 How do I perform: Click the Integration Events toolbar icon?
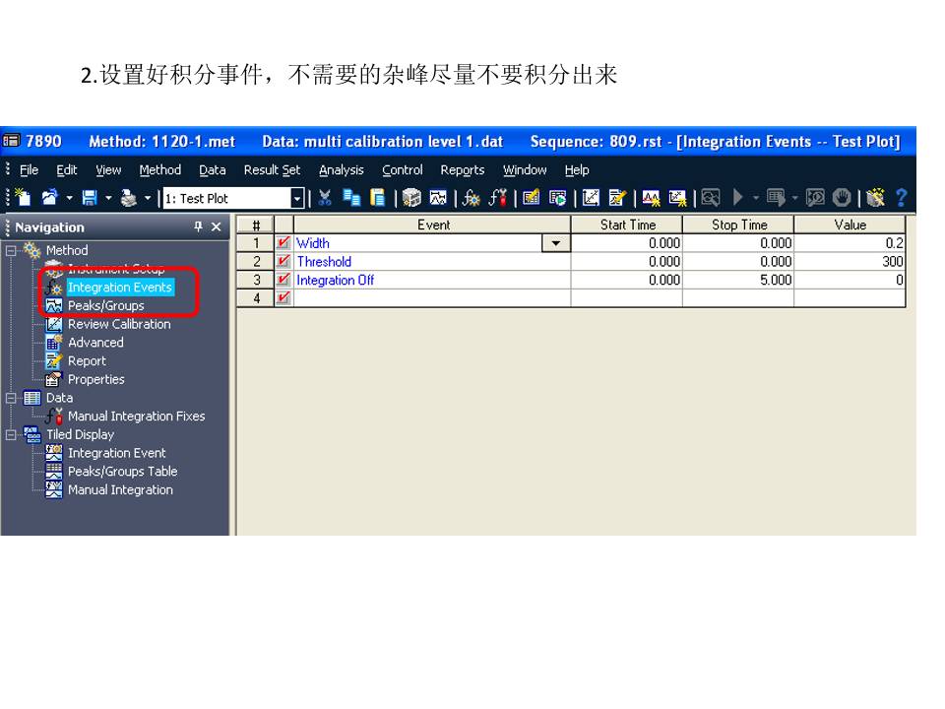[471, 199]
